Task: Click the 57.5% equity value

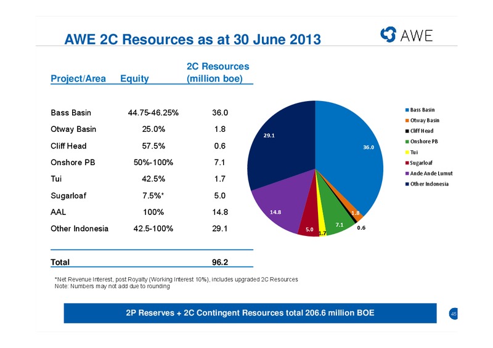Action: point(153,146)
